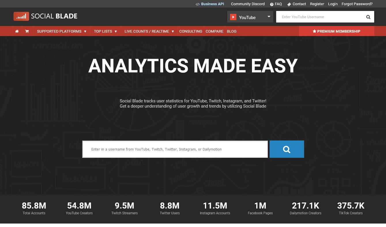Click the Login link

333,4
